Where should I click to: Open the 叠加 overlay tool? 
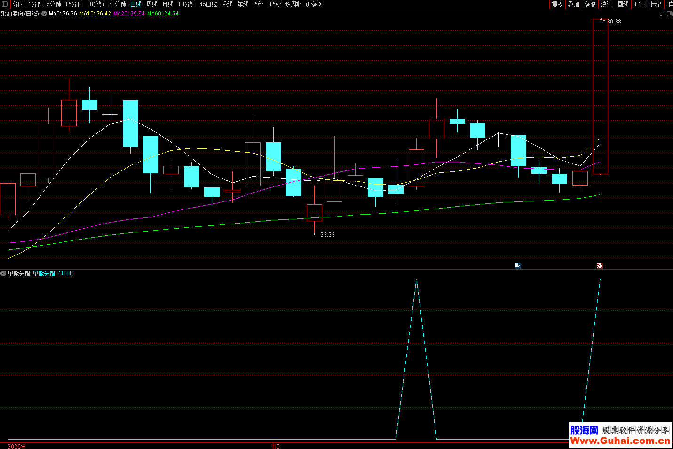[573, 4]
